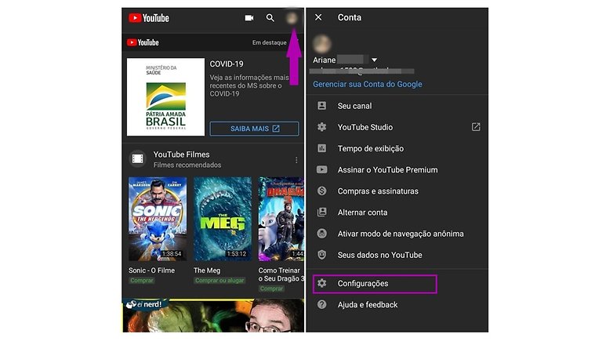Tap the Alternar conta icon
The image size is (613, 345).
click(321, 212)
